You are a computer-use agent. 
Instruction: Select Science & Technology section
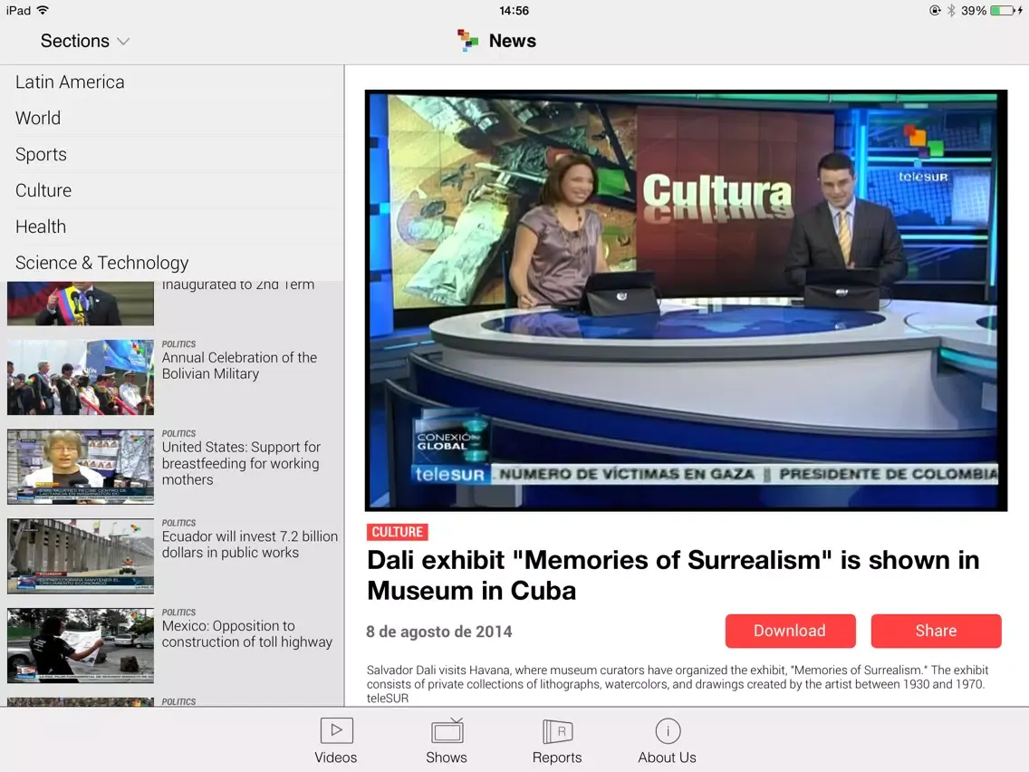[x=172, y=263]
